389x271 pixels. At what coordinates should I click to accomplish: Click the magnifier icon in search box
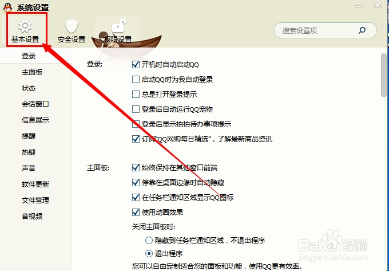(362, 30)
